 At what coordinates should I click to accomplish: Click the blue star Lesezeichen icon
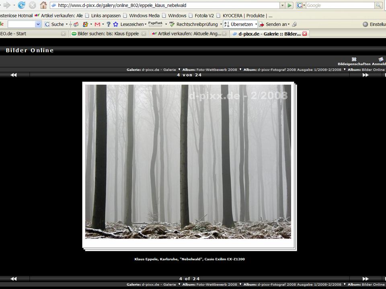pos(116,24)
